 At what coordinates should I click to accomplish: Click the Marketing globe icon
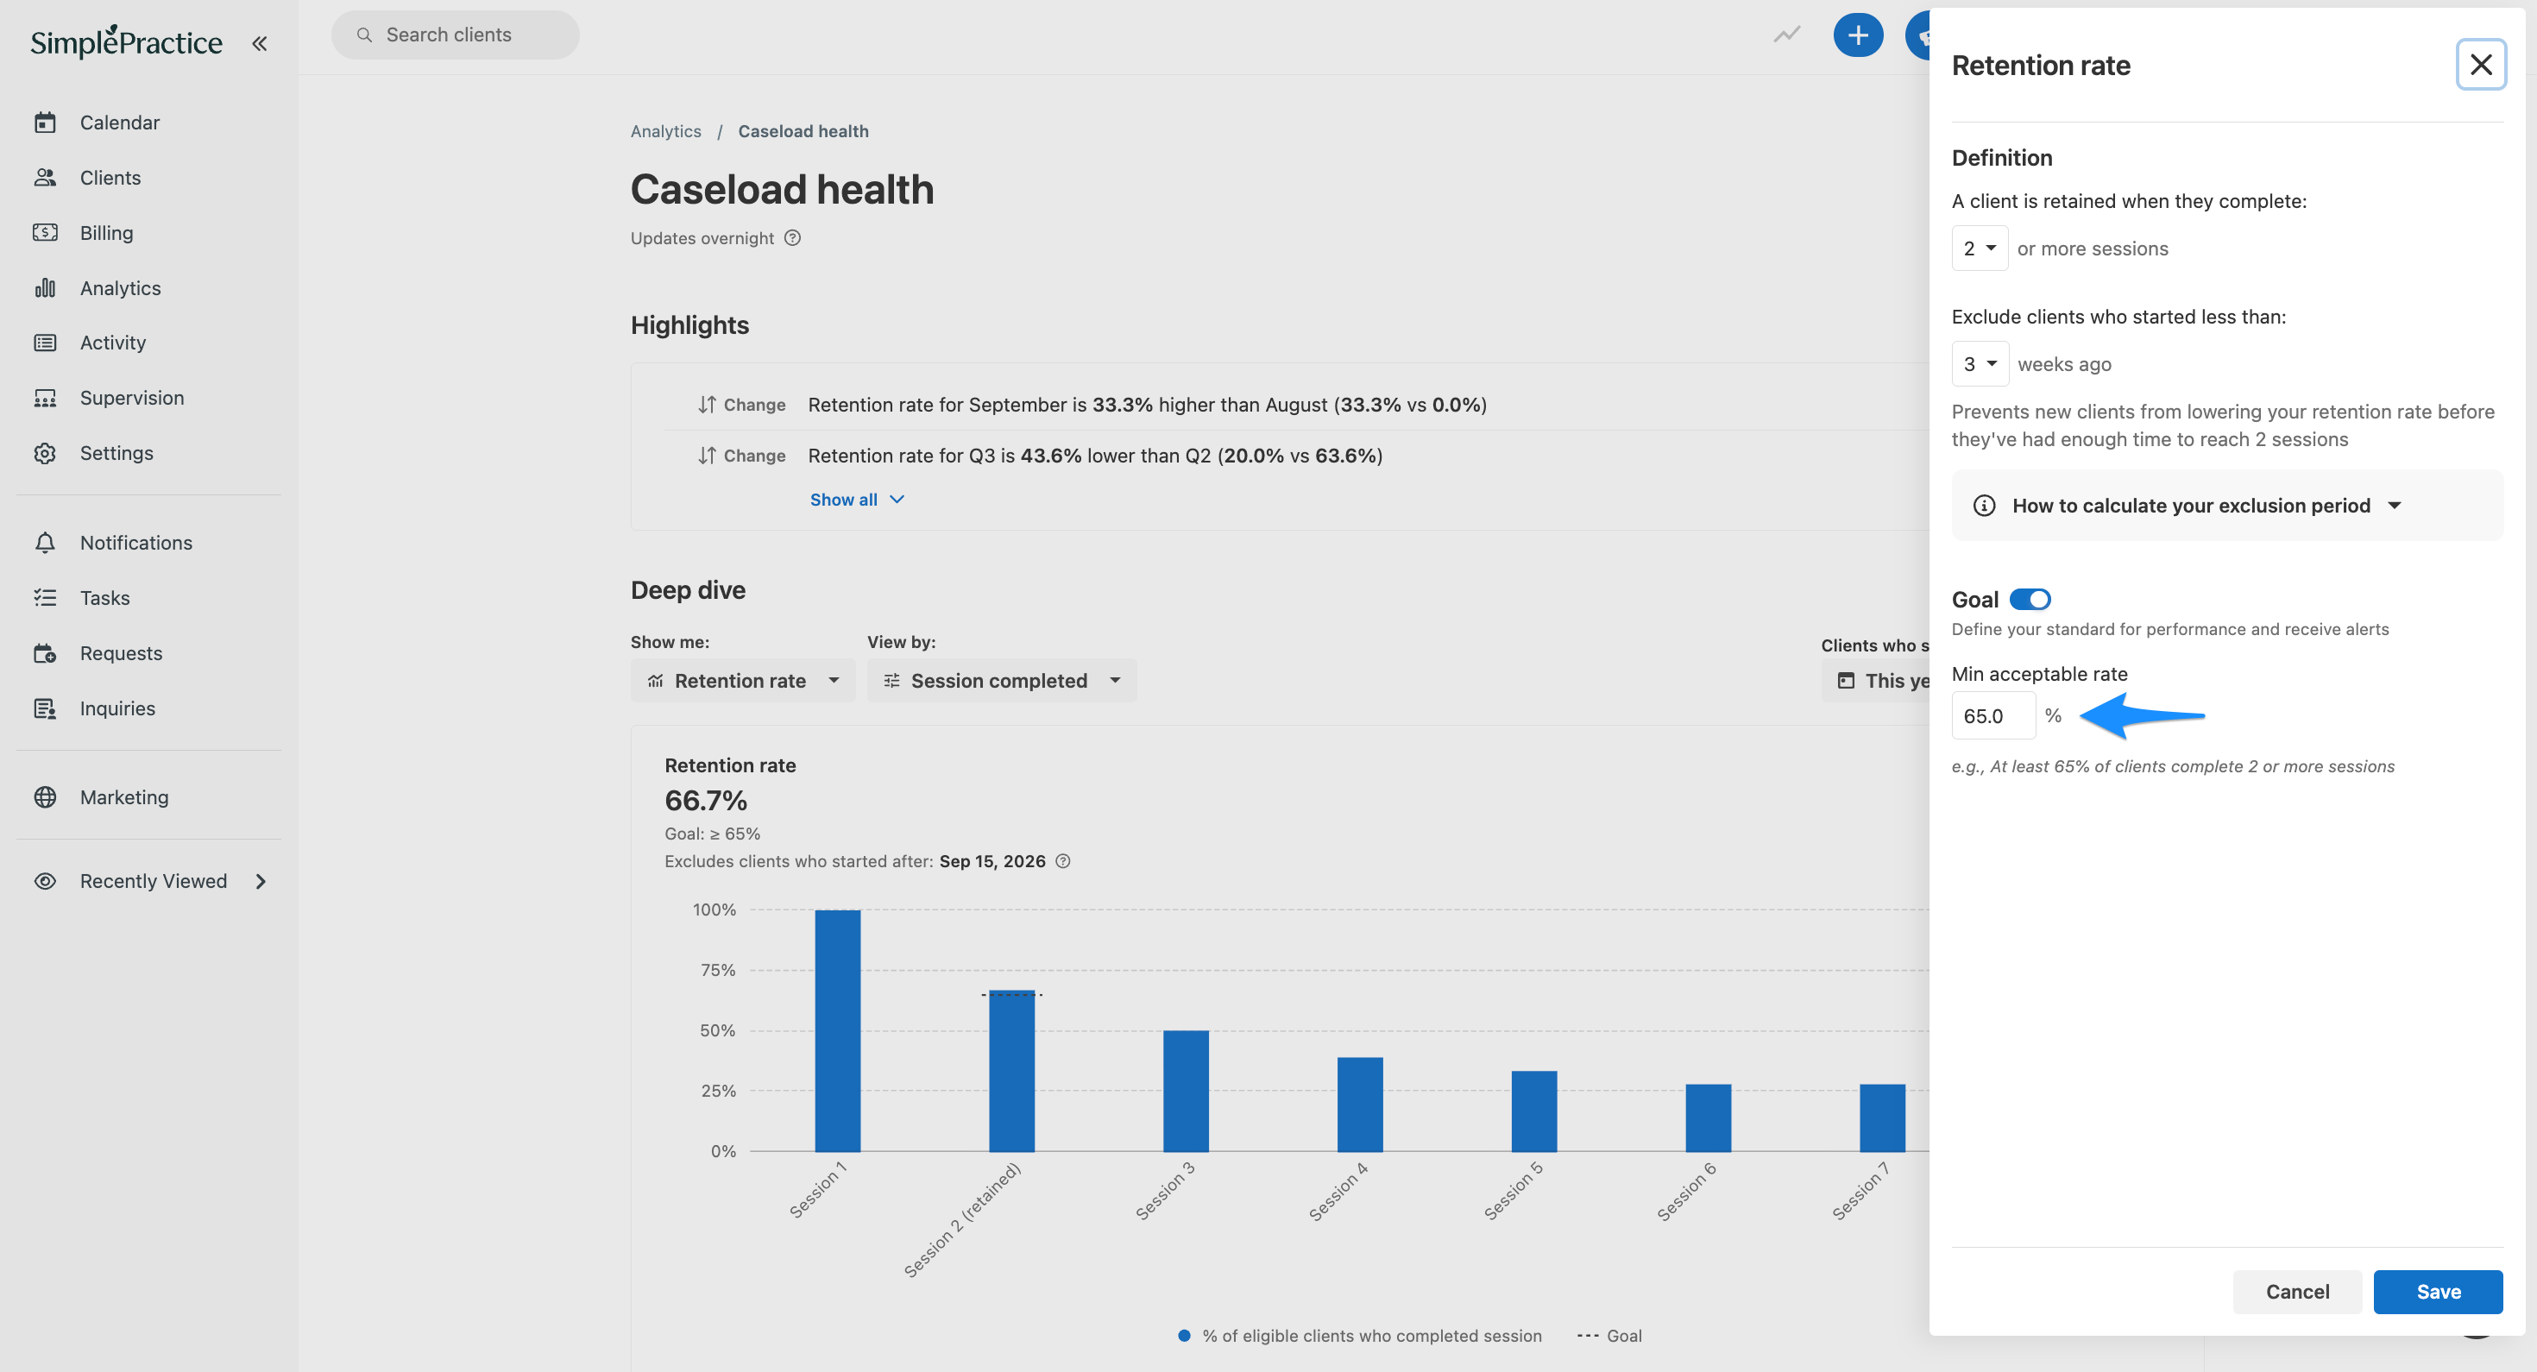[x=45, y=796]
